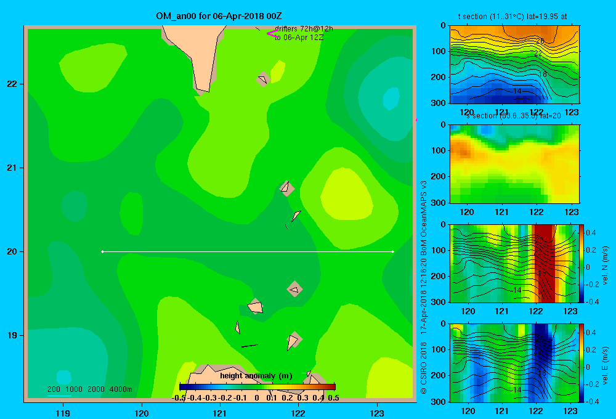Click the title 'OM_an00 for 06-Apr-2018 00Z'
Screen dimensions: 616x419
click(x=219, y=16)
